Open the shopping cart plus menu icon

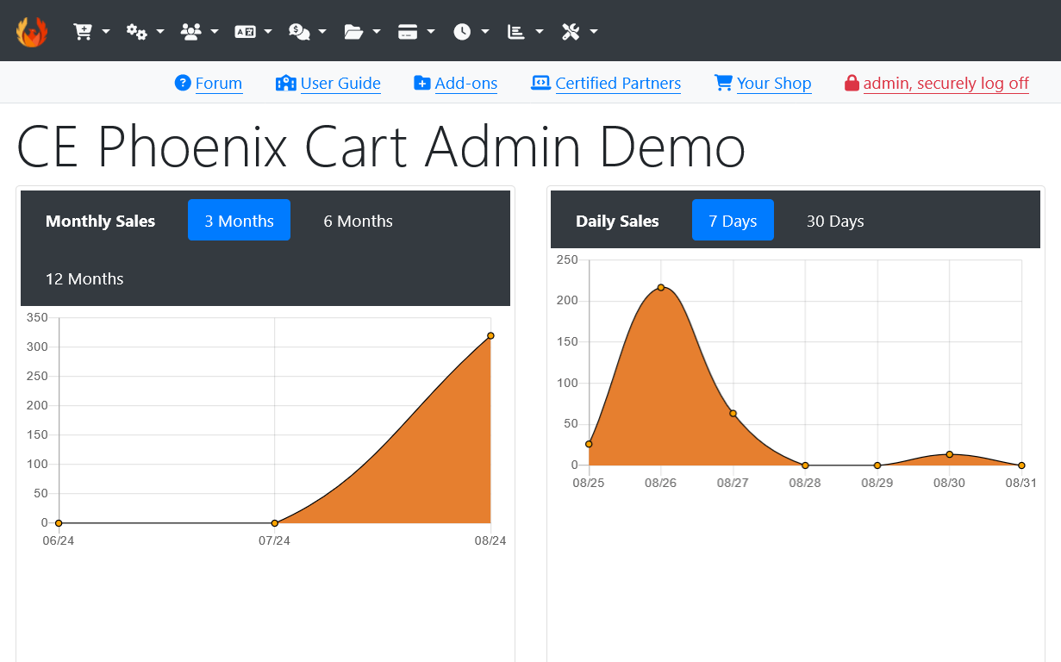coord(83,32)
